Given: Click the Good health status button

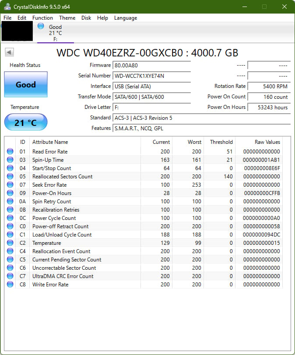Looking at the screenshot, I should click(26, 84).
